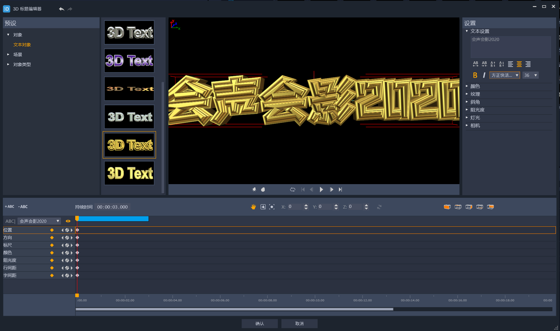Expand the 颜色 settings section
Screen dimensions: 560x331
tap(467, 86)
